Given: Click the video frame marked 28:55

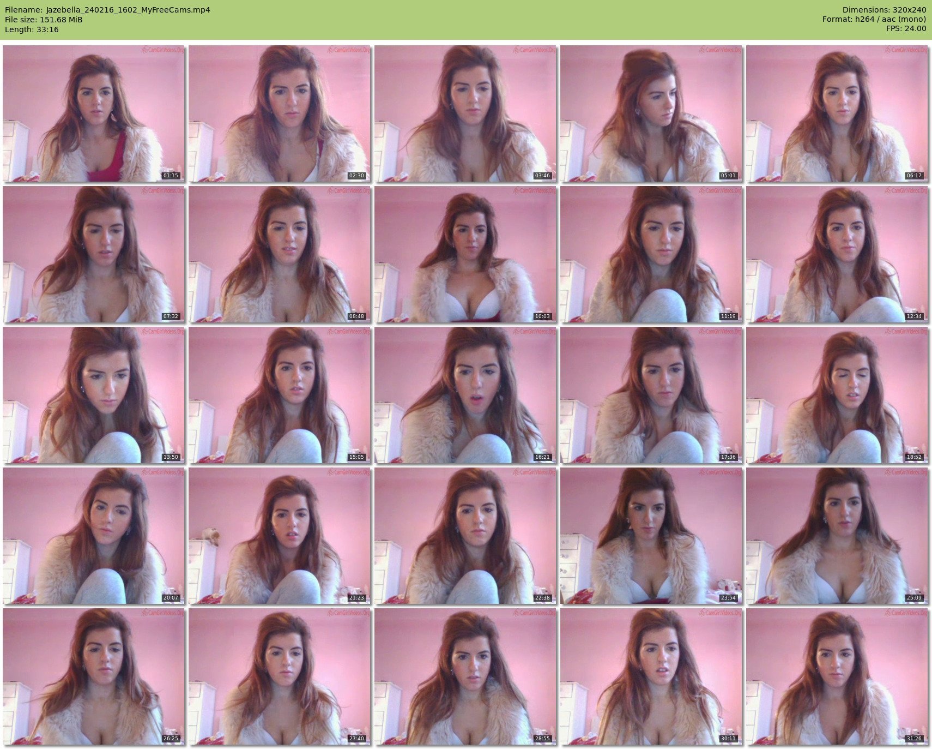Looking at the screenshot, I should point(465,676).
